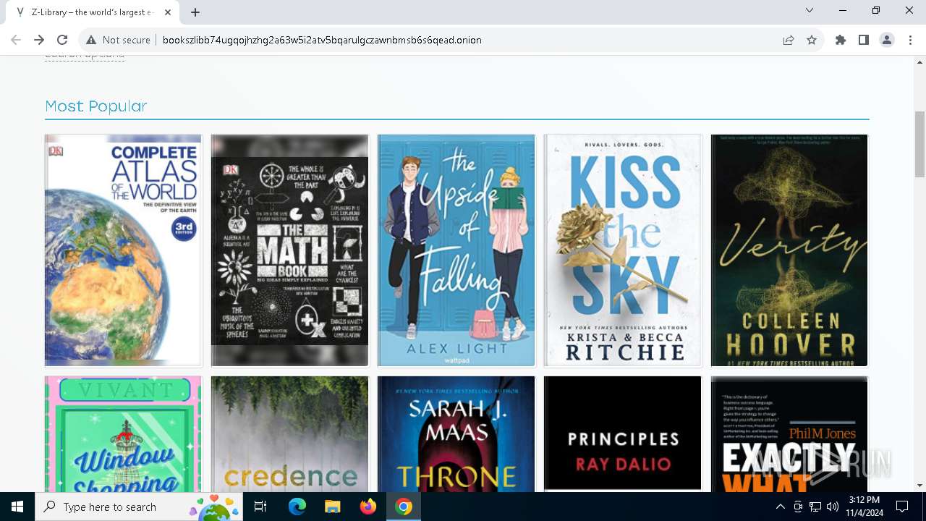926x521 pixels.
Task: Open Exactly What book by Phil M Jones
Action: (789, 434)
